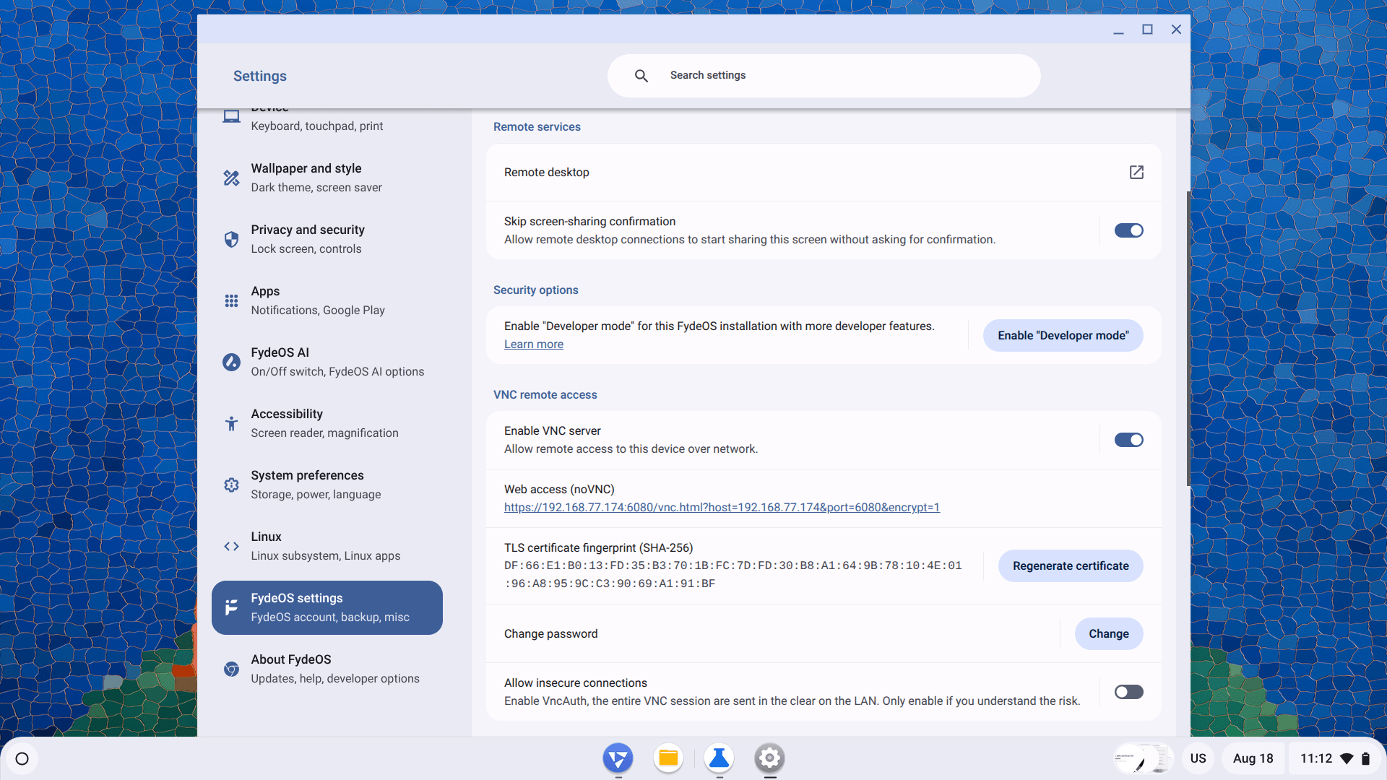
Task: Close the Settings window
Action: click(1176, 29)
